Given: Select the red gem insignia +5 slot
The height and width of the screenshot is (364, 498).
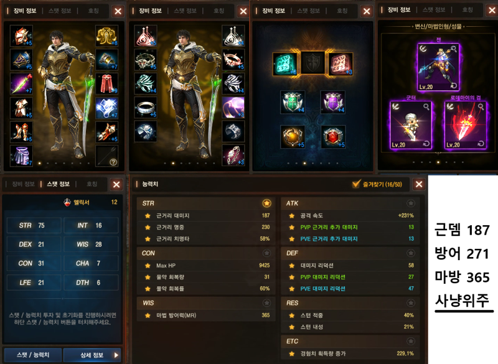Looking at the screenshot, I should [x=333, y=137].
